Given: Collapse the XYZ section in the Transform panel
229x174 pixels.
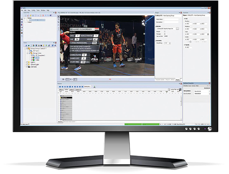Looking at the screenshot, I should [184, 19].
